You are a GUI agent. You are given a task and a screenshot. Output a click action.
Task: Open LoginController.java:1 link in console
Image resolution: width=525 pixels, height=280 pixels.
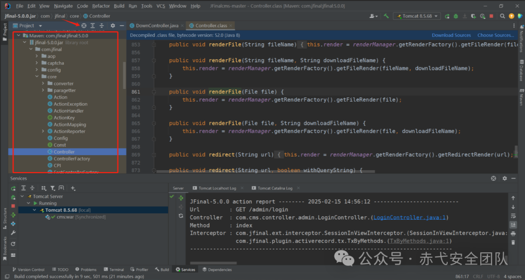pyautogui.click(x=409, y=217)
